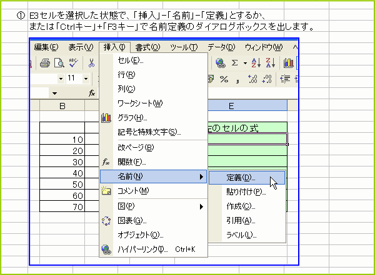Select 貼り付け(P)... in submenu
The image size is (375, 275).
(x=247, y=192)
